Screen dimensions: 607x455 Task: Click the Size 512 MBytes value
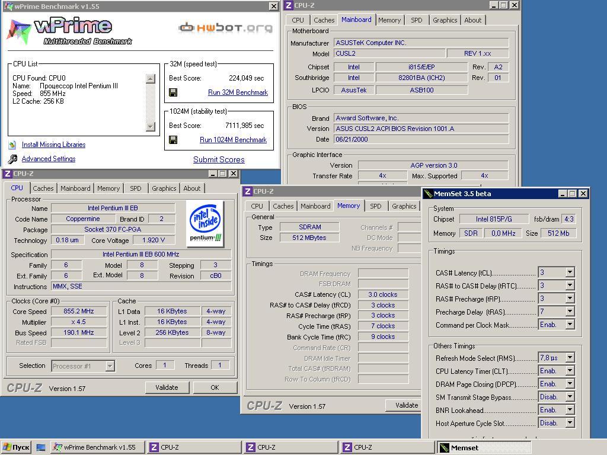309,238
